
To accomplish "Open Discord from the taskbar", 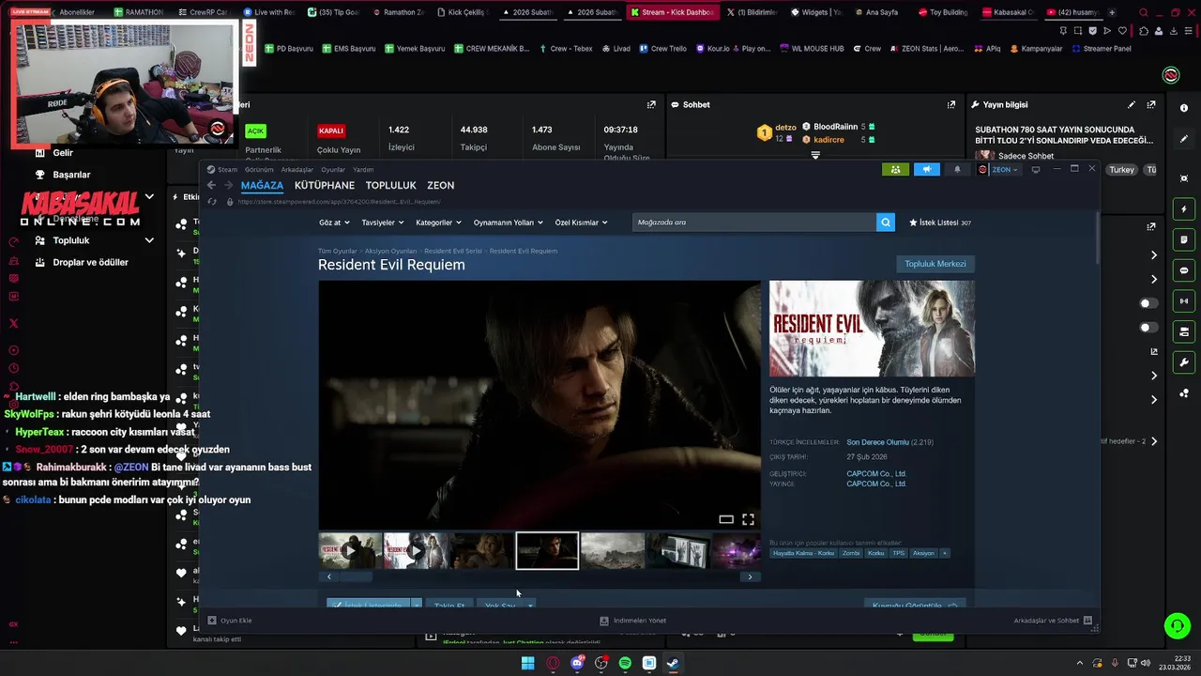I will tap(576, 663).
